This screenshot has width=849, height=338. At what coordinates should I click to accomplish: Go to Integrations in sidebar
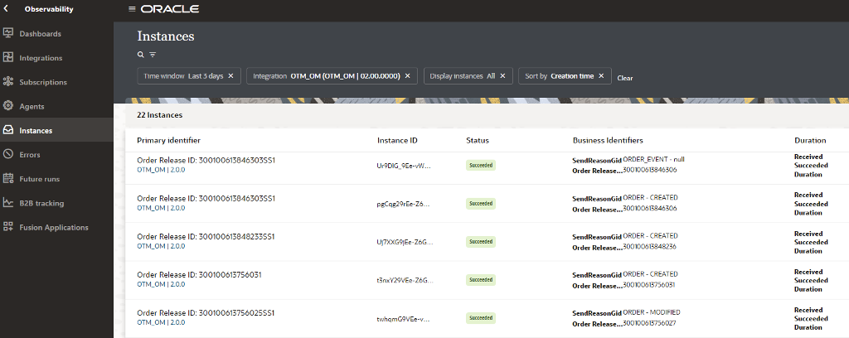coord(41,58)
